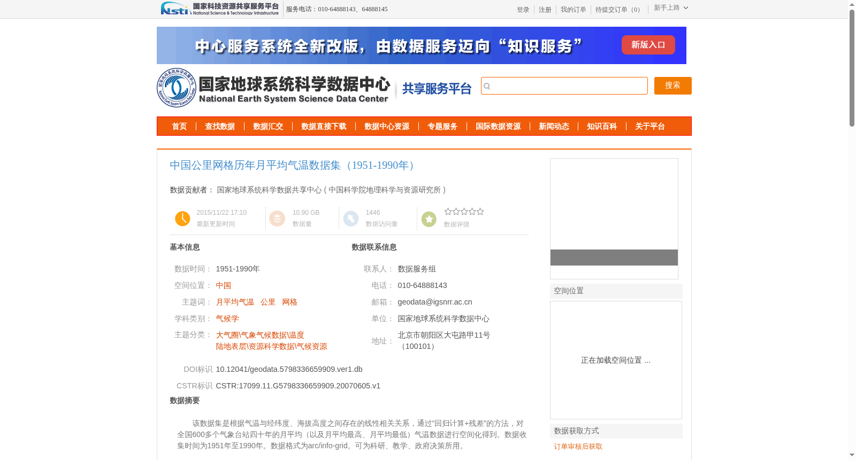Open the 知识百科 menu
The width and height of the screenshot is (856, 460).
pyautogui.click(x=602, y=127)
